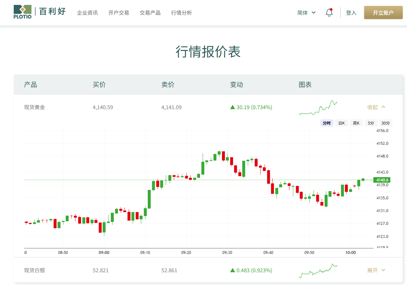
Task: Click the green up arrow for 现货白银
Action: [x=232, y=270]
